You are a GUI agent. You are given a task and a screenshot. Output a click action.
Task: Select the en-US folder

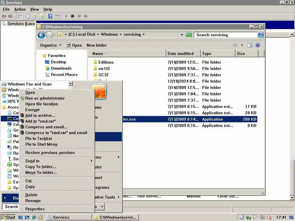click(x=104, y=68)
